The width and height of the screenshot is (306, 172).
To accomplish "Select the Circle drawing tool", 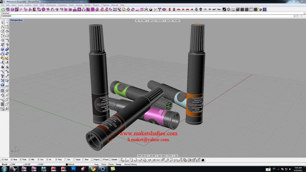I will pyautogui.click(x=2, y=32).
